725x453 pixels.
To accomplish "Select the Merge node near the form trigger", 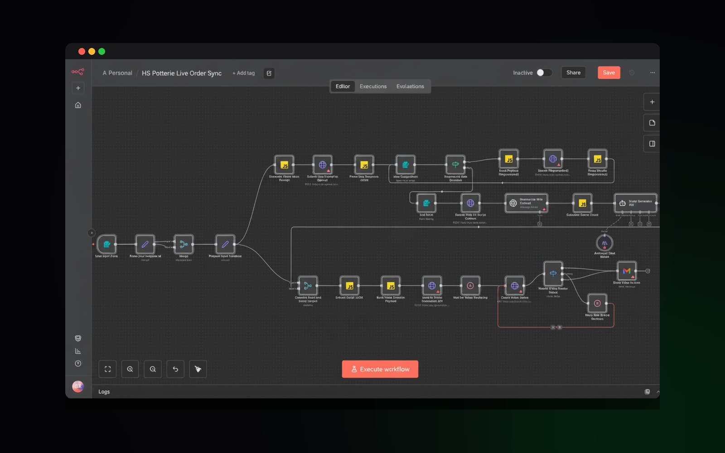I will pos(184,244).
